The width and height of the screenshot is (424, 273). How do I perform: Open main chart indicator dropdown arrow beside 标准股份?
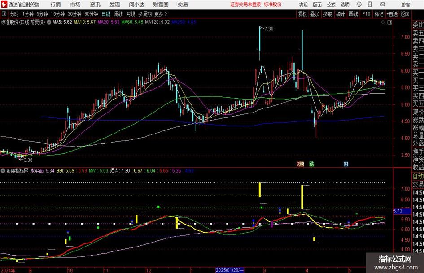pyautogui.click(x=49, y=22)
